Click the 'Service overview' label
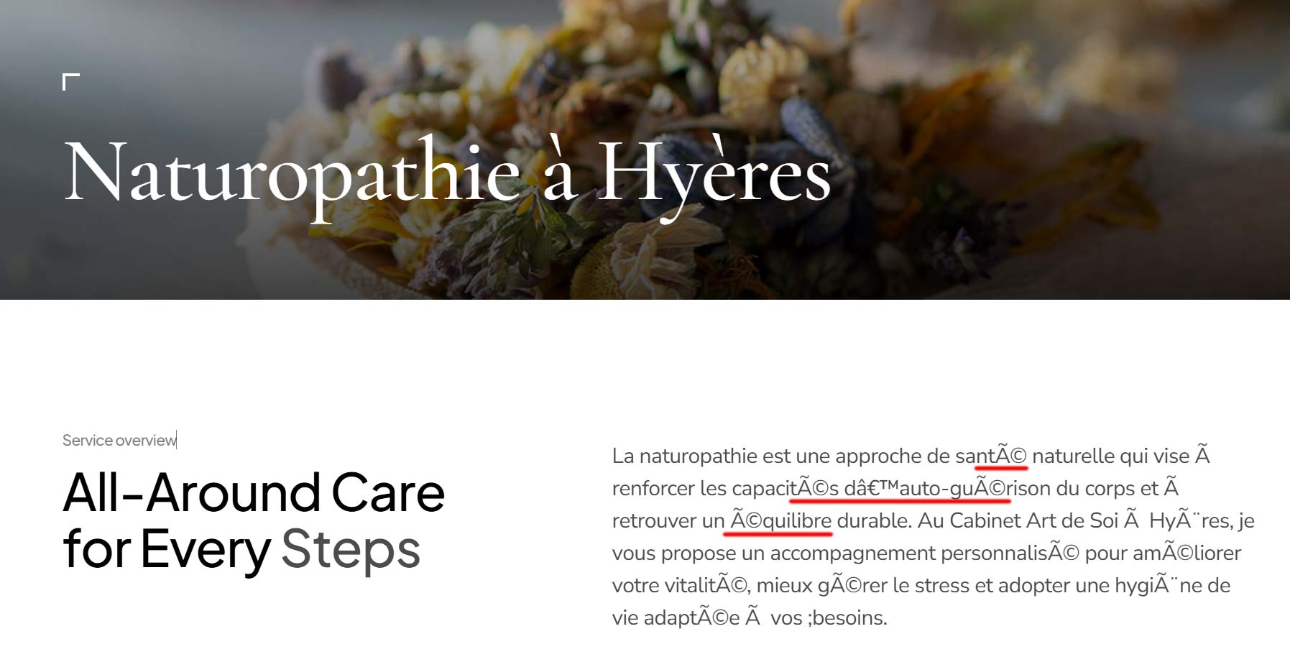This screenshot has height=657, width=1290. [x=119, y=440]
